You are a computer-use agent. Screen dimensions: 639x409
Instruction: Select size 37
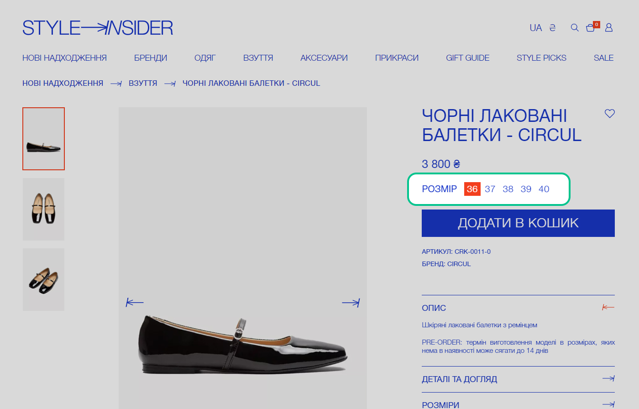pyautogui.click(x=490, y=189)
